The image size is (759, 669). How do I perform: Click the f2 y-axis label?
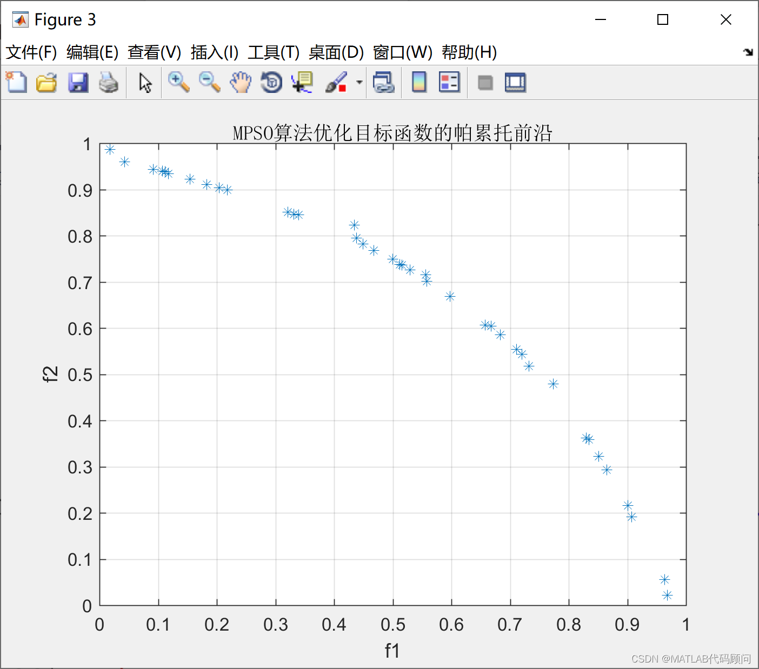pyautogui.click(x=50, y=374)
